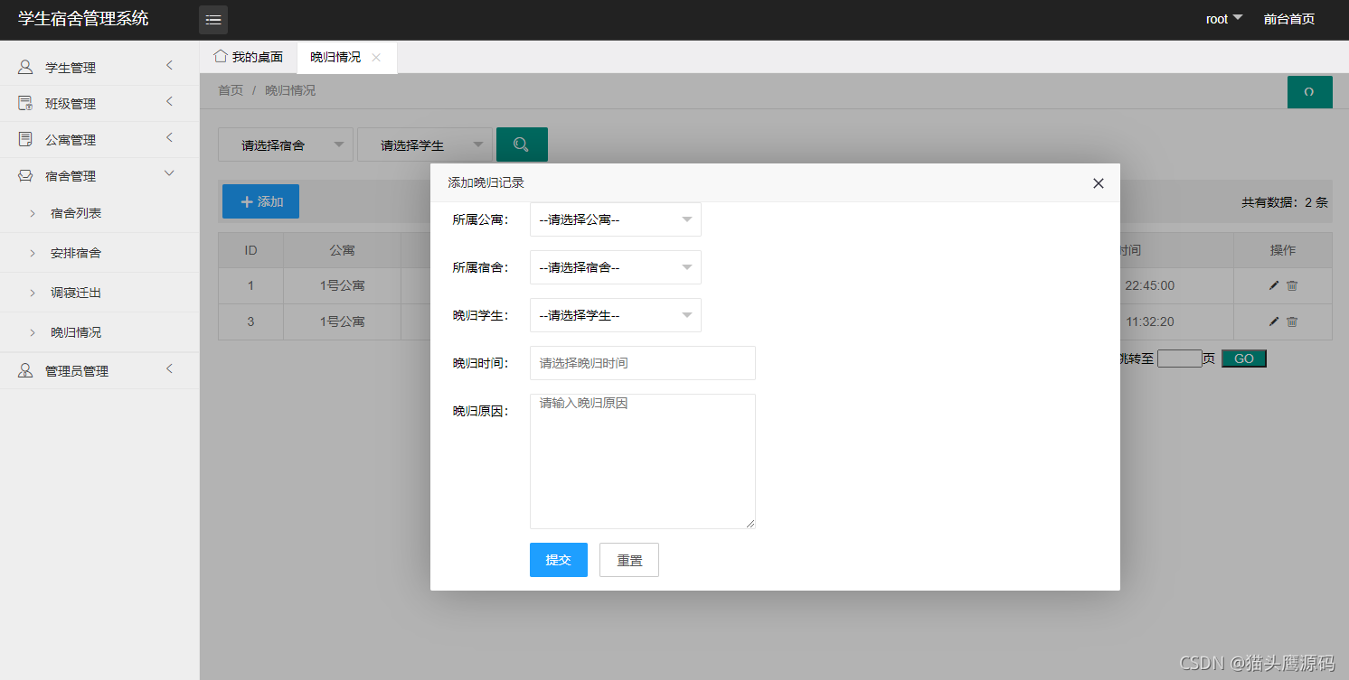Collapse the 宿舍管理 sidebar menu
Screen dimensions: 1349x680
99,176
